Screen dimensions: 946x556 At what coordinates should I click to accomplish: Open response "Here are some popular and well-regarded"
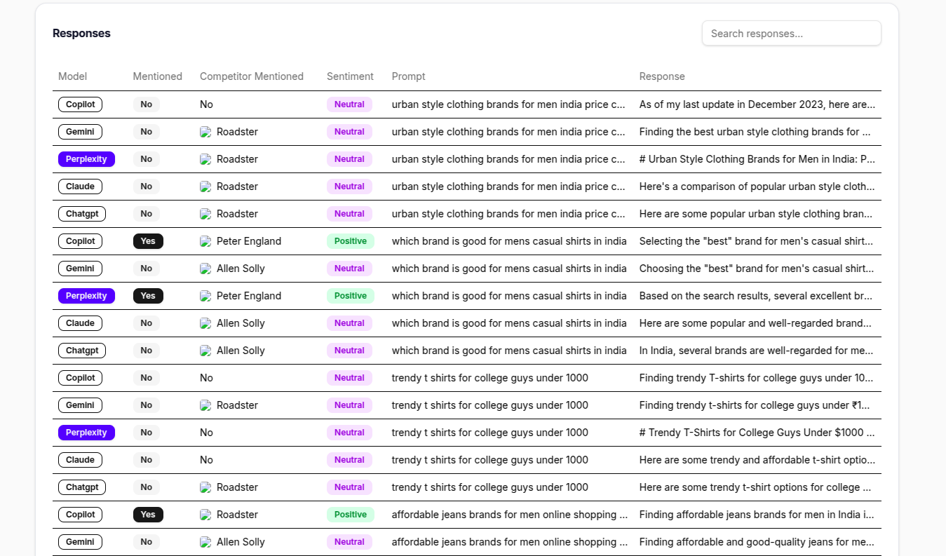click(756, 323)
